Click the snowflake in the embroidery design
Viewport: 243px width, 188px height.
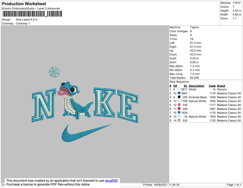click(54, 72)
